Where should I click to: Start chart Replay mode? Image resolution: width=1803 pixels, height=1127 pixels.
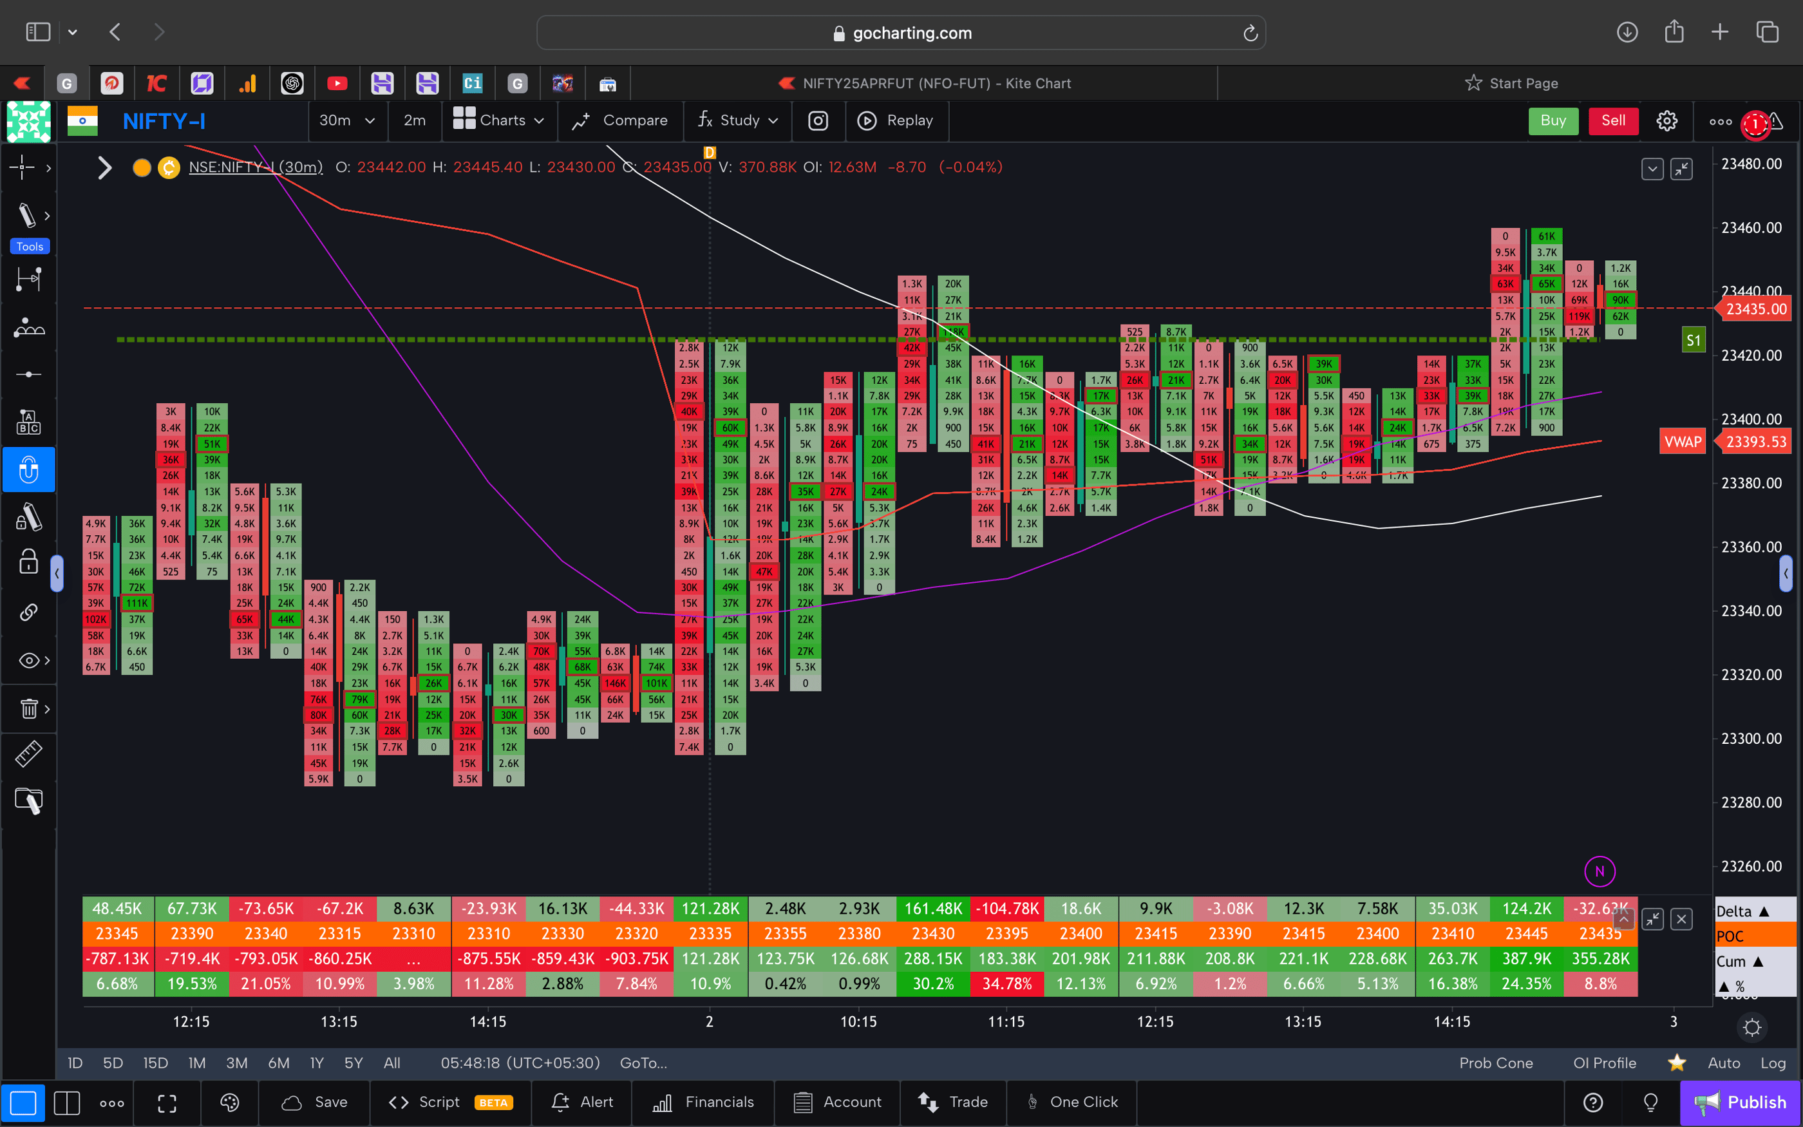point(896,120)
